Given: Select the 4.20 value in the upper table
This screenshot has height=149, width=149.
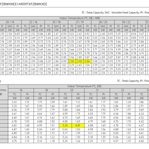Looking at the screenshot, I should (x=142, y=49).
